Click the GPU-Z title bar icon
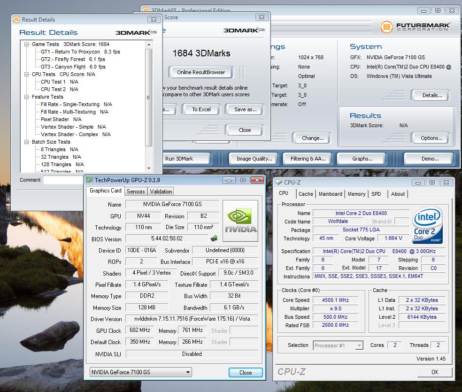This screenshot has width=462, height=392. [x=90, y=180]
